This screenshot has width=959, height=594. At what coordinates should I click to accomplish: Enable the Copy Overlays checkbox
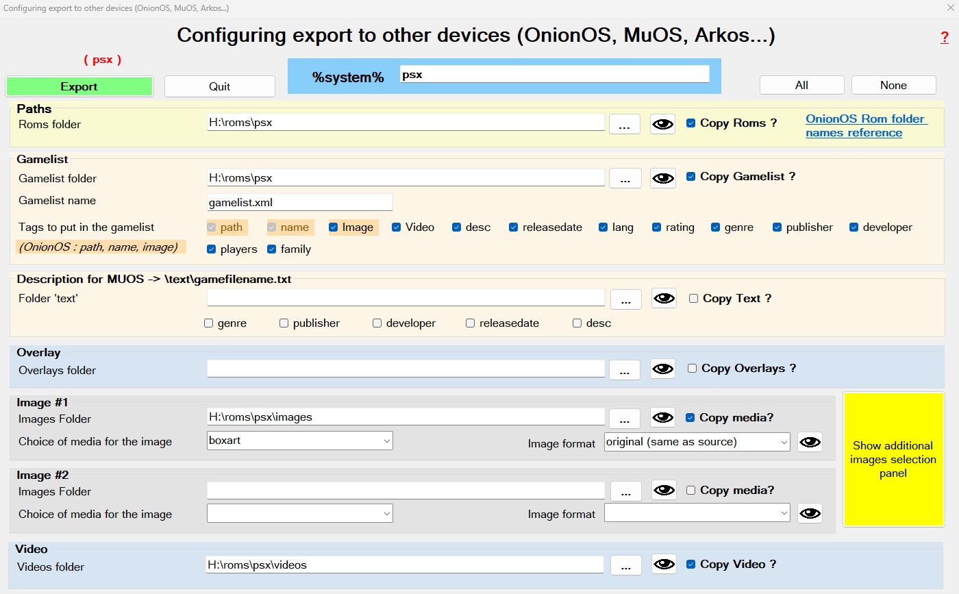point(693,369)
